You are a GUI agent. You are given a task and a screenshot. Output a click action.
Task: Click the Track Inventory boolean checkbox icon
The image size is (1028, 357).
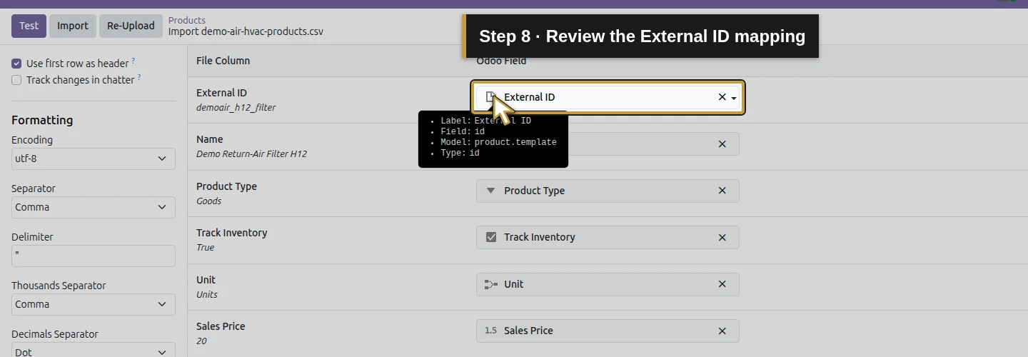coord(491,237)
